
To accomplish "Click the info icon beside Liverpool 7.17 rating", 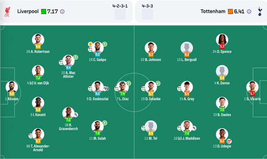I will pos(62,11).
